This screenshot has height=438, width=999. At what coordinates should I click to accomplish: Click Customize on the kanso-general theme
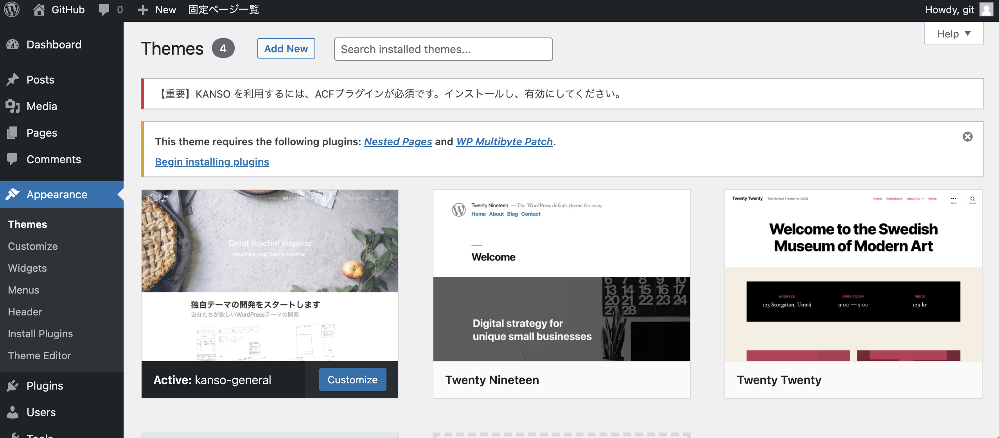point(352,379)
